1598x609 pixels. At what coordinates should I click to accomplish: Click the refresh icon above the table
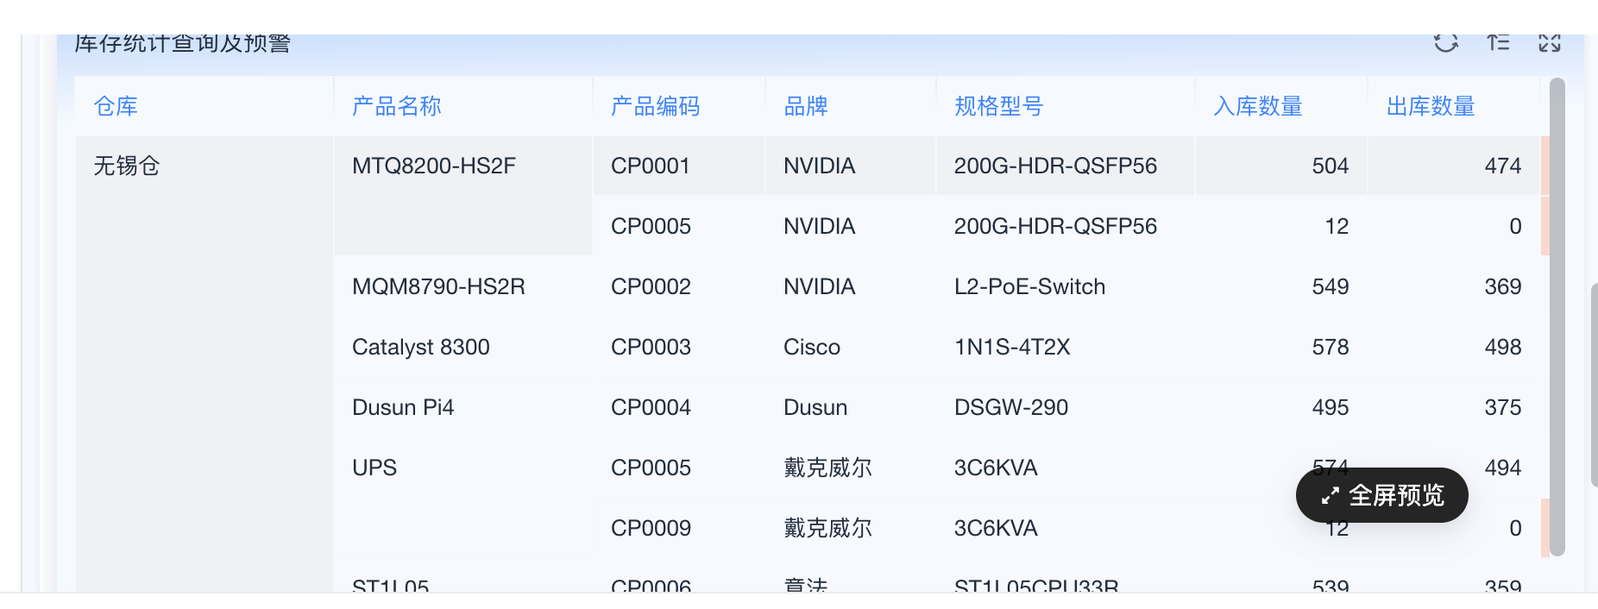point(1445,42)
